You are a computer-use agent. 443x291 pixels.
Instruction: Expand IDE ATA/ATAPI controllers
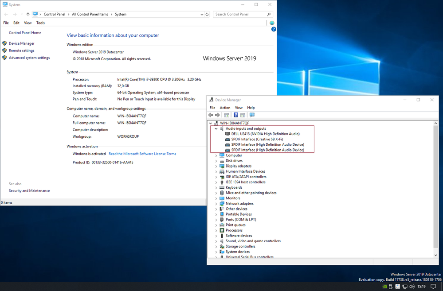(216, 177)
